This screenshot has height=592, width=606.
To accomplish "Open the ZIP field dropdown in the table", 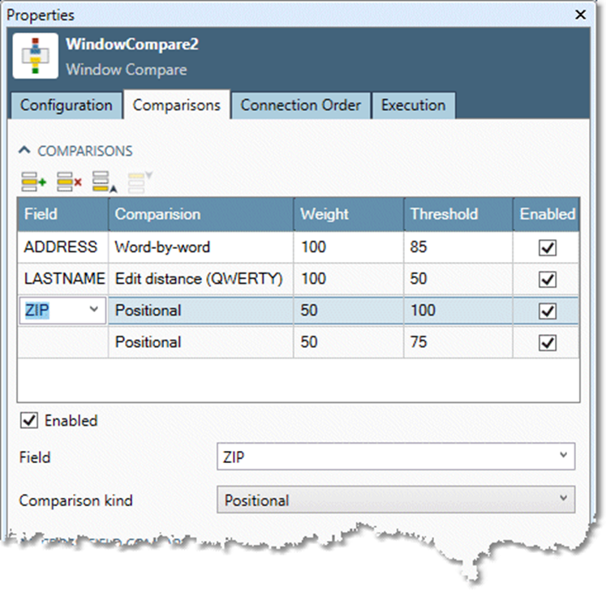I will (93, 310).
